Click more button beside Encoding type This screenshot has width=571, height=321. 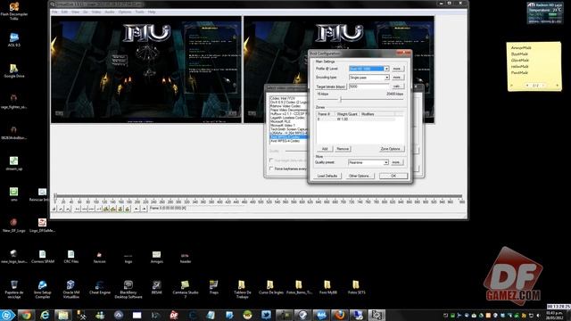[x=397, y=78]
